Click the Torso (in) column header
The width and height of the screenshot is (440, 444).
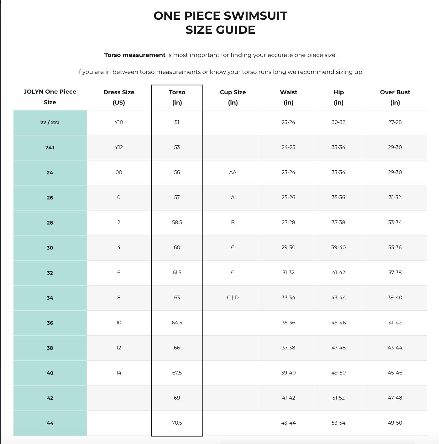click(x=177, y=97)
